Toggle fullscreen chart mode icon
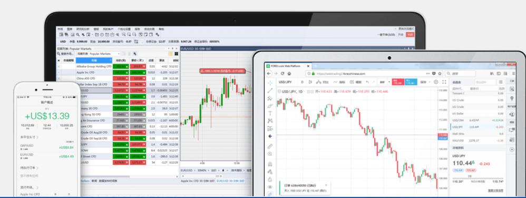The width and height of the screenshot is (526, 198). click(444, 82)
